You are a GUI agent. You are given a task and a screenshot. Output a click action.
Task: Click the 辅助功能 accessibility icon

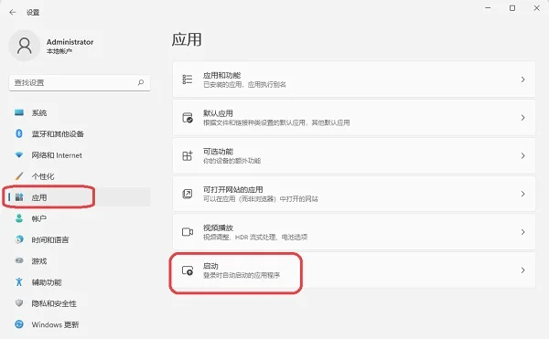coord(19,281)
